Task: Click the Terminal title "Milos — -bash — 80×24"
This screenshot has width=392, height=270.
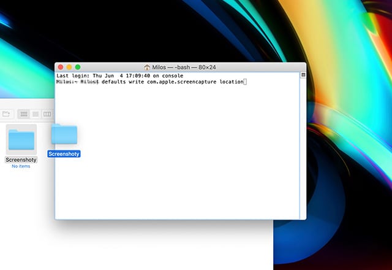Action: click(184, 67)
